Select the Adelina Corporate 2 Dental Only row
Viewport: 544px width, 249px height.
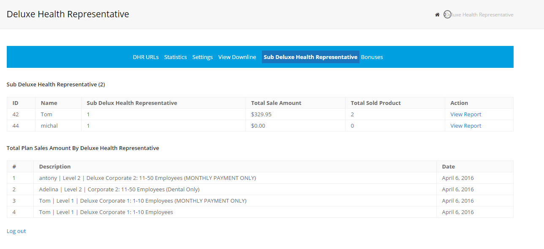point(119,190)
